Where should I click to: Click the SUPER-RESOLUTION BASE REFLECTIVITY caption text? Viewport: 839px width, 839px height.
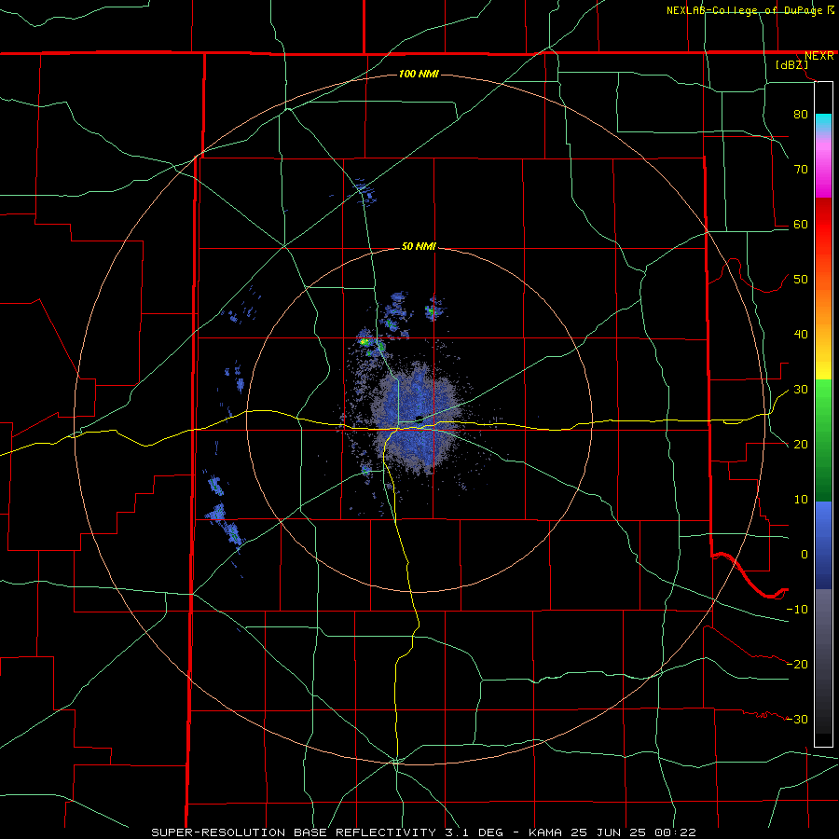click(x=294, y=832)
